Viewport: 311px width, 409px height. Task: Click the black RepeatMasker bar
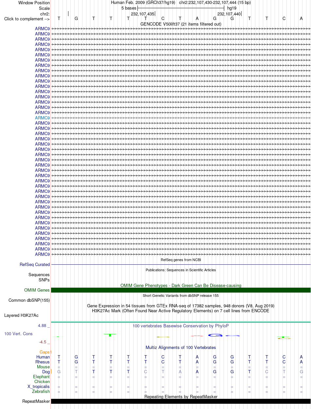[x=181, y=401]
